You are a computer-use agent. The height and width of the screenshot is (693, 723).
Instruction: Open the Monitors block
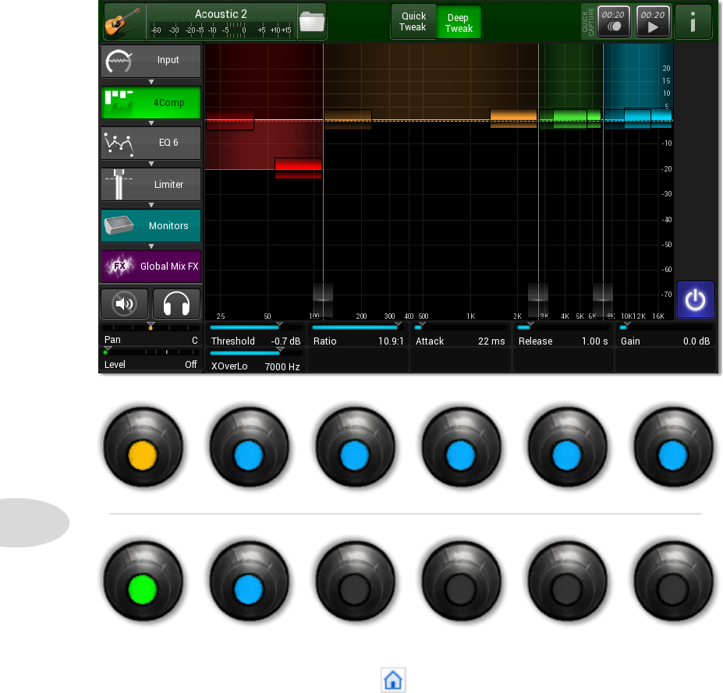tap(151, 226)
